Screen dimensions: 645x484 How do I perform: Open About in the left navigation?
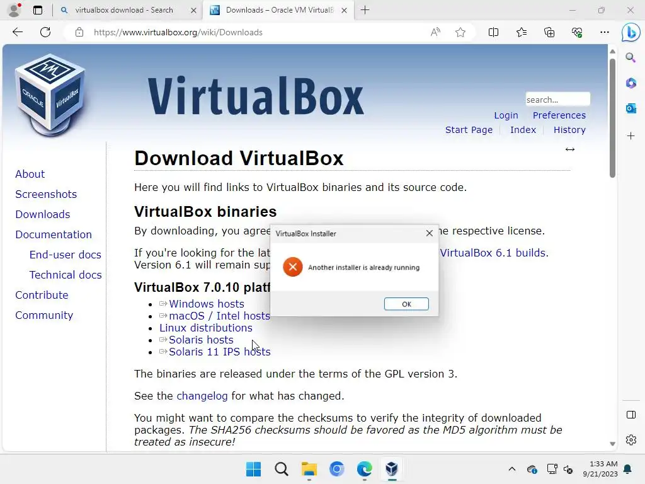(x=30, y=174)
